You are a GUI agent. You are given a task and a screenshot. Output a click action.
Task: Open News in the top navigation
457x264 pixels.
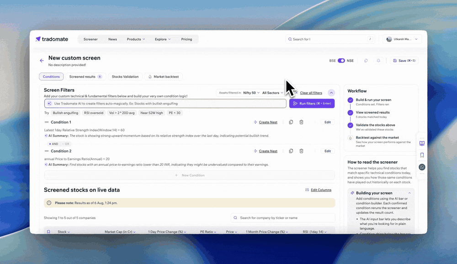pyautogui.click(x=112, y=39)
